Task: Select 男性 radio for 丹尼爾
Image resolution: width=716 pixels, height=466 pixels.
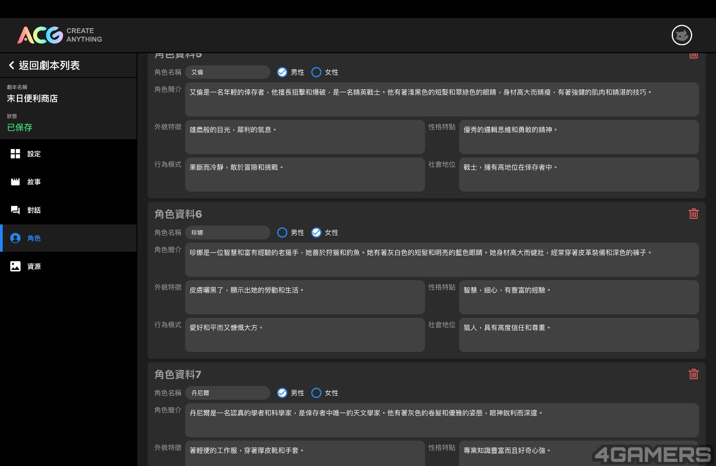Action: point(282,393)
